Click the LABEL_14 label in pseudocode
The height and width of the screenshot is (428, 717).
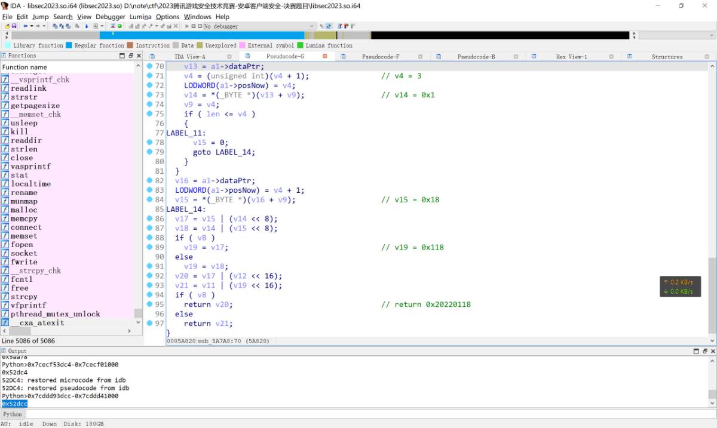pyautogui.click(x=186, y=209)
